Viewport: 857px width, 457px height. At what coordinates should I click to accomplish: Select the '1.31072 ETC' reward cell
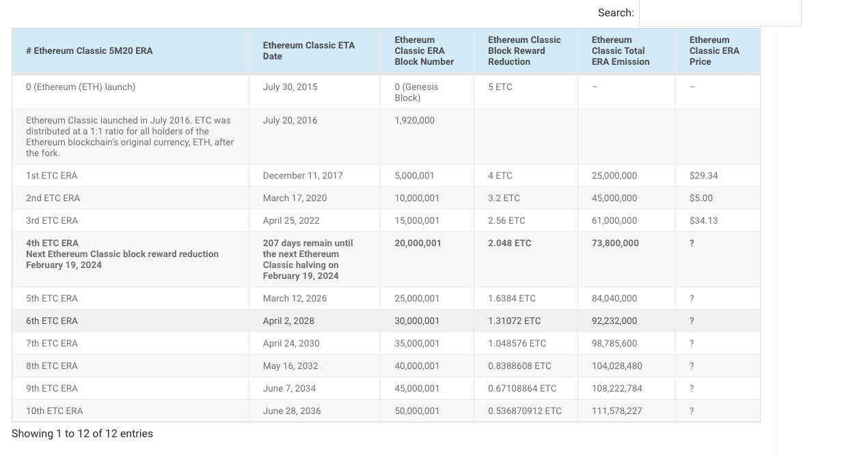(526, 321)
